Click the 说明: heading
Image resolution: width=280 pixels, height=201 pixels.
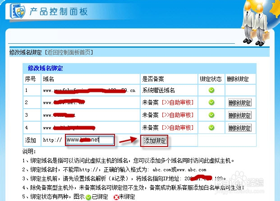tap(29, 151)
